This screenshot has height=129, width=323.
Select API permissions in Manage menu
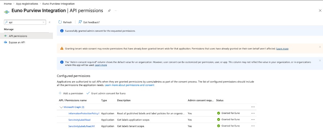point(26,36)
